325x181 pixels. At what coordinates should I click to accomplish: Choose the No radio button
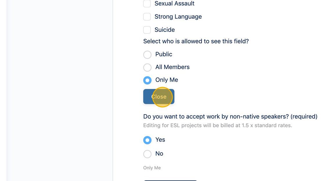147,154
